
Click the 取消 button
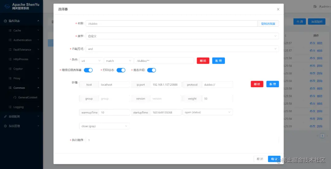pos(260,159)
